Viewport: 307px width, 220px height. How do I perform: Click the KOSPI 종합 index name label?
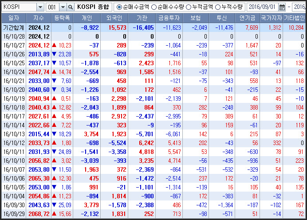(x=93, y=7)
